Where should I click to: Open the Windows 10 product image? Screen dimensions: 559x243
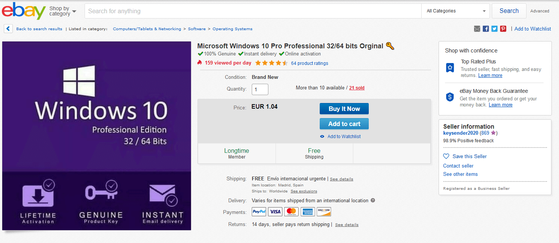click(97, 135)
